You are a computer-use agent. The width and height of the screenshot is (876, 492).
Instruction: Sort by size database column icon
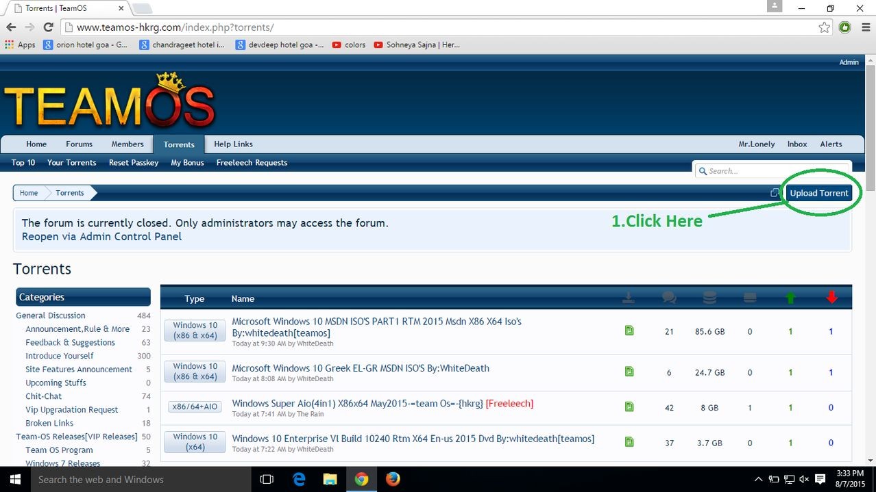pyautogui.click(x=709, y=298)
